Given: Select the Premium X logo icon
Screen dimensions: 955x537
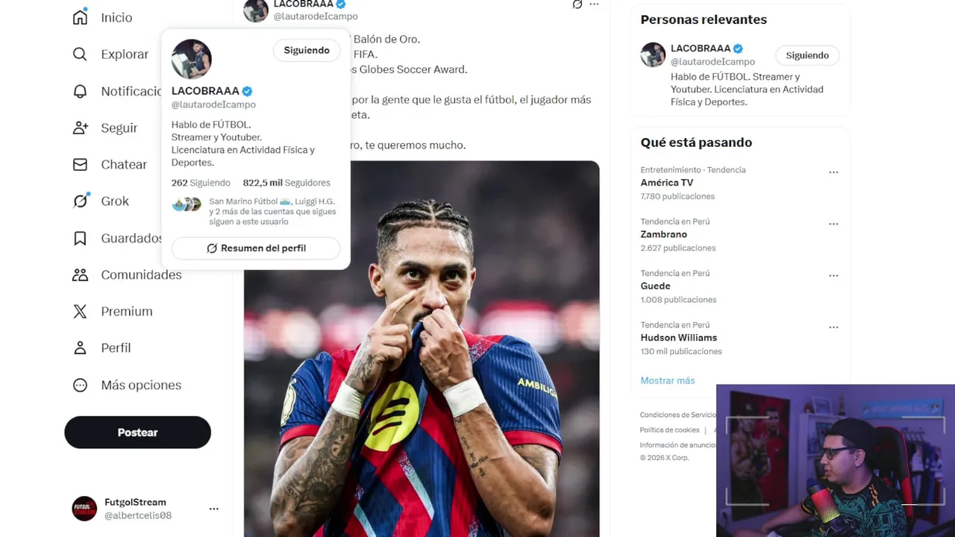Looking at the screenshot, I should pyautogui.click(x=80, y=311).
